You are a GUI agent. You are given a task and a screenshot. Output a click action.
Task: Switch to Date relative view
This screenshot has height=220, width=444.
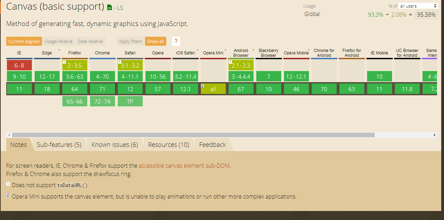click(90, 41)
